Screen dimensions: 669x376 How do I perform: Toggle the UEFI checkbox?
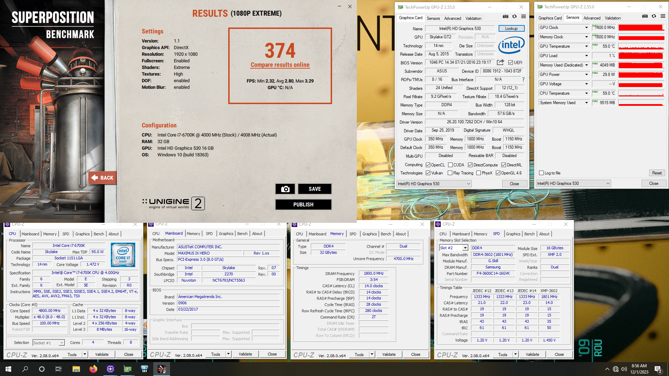point(510,63)
